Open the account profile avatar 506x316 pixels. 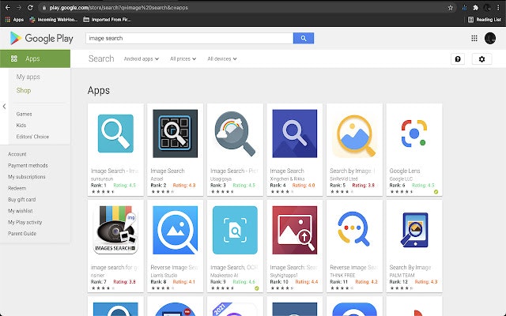click(490, 39)
